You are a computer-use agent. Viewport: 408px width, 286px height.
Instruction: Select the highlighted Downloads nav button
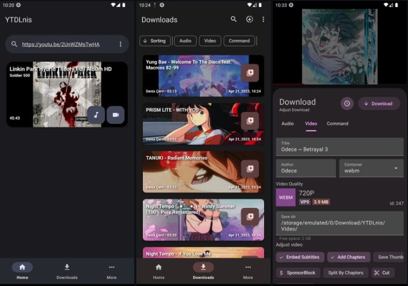[x=204, y=271]
